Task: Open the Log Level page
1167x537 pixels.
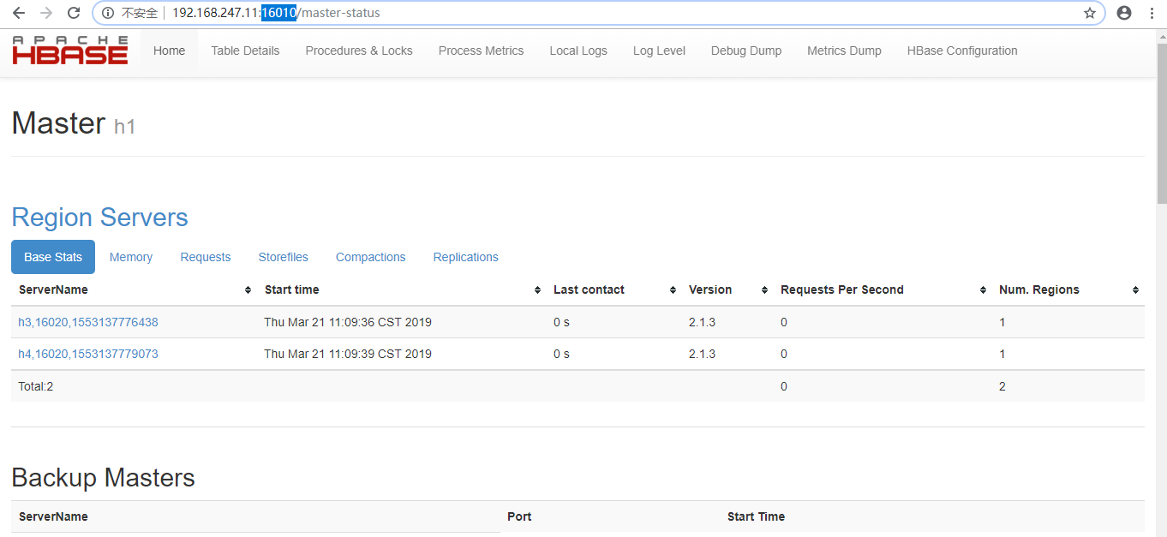Action: click(659, 50)
